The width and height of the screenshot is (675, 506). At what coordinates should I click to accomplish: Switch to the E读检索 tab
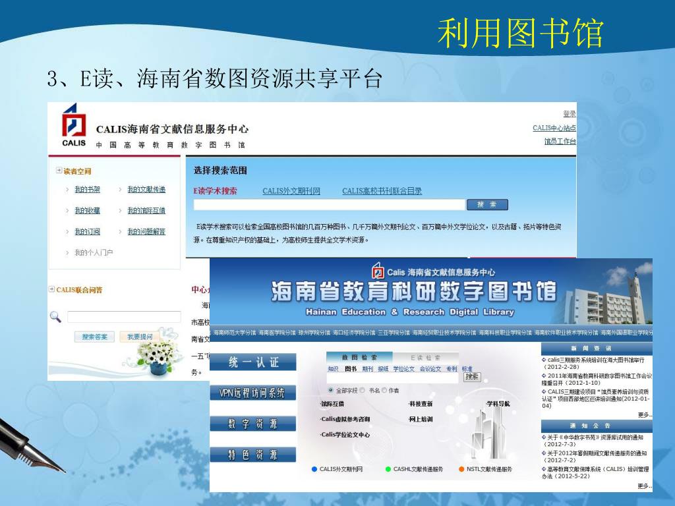[x=425, y=358]
